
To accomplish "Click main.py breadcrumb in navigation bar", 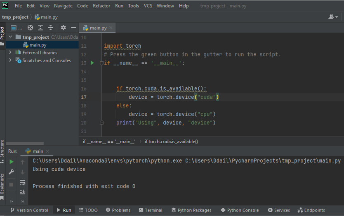I will pyautogui.click(x=46, y=17).
